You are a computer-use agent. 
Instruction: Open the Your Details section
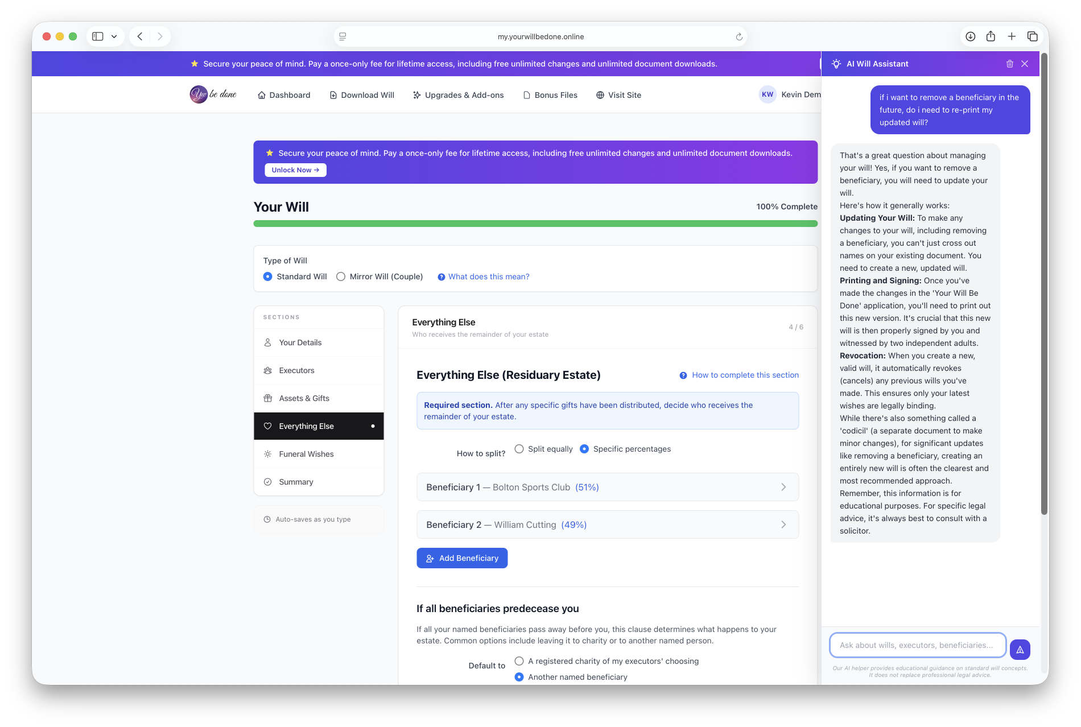[319, 342]
